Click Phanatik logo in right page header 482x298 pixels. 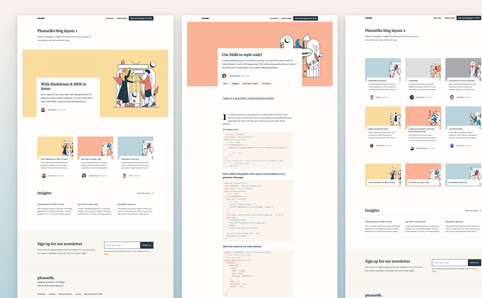tap(369, 18)
